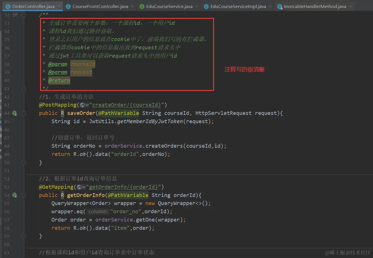Image resolution: width=373 pixels, height=258 pixels.
Task: Click the getOrderInfo method name
Action: tap(86, 195)
